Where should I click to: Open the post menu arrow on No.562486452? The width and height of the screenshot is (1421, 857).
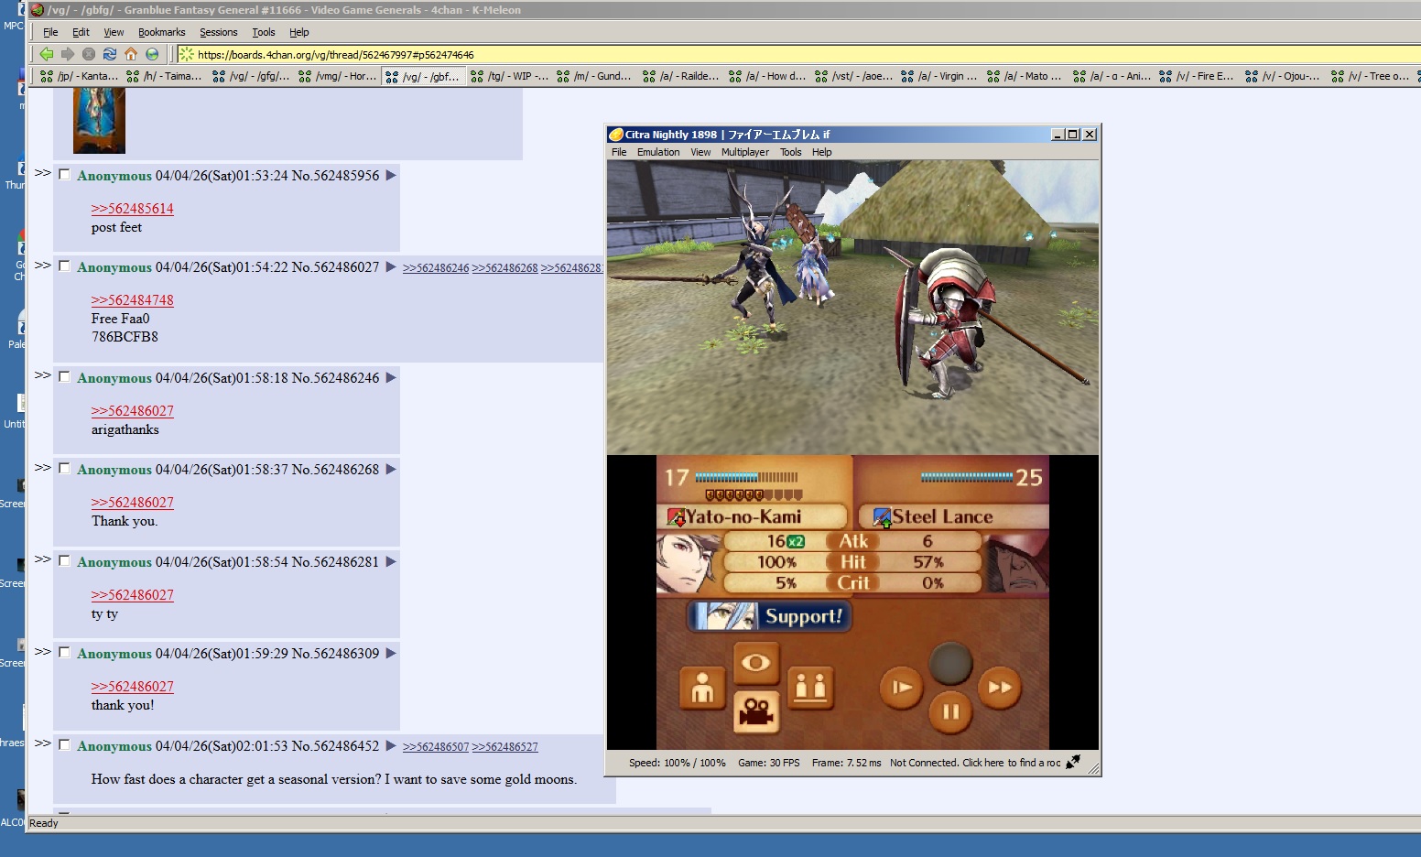coord(391,746)
